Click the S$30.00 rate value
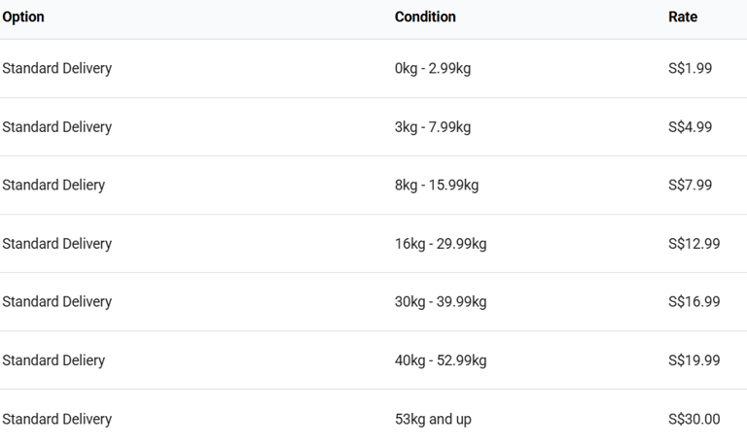 (694, 420)
